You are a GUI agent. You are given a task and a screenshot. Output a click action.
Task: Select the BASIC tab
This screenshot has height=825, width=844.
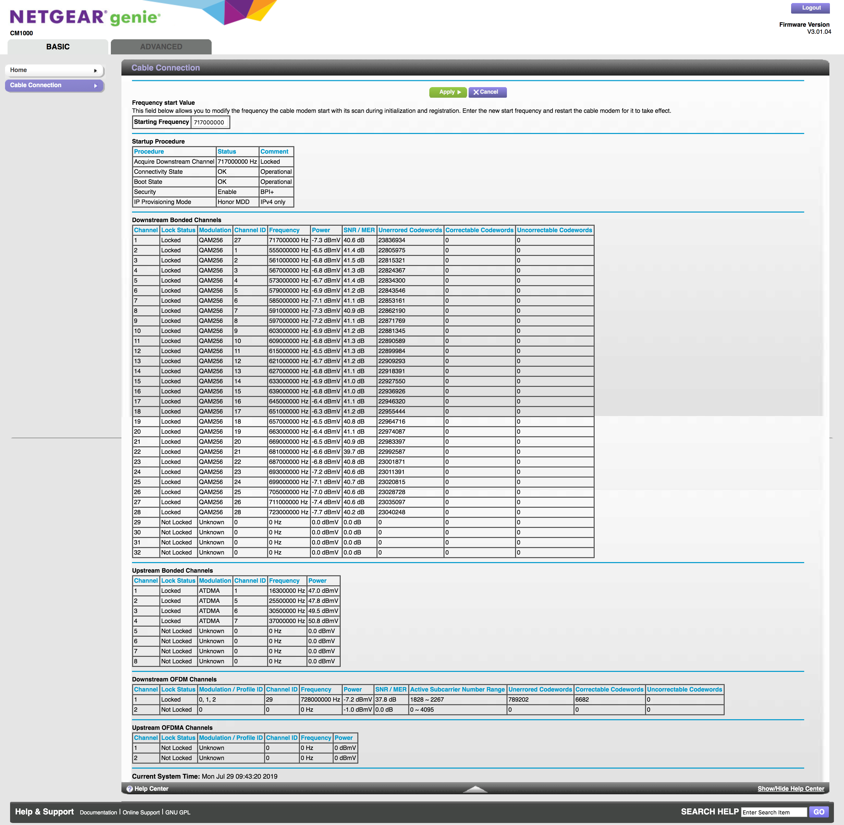[58, 47]
